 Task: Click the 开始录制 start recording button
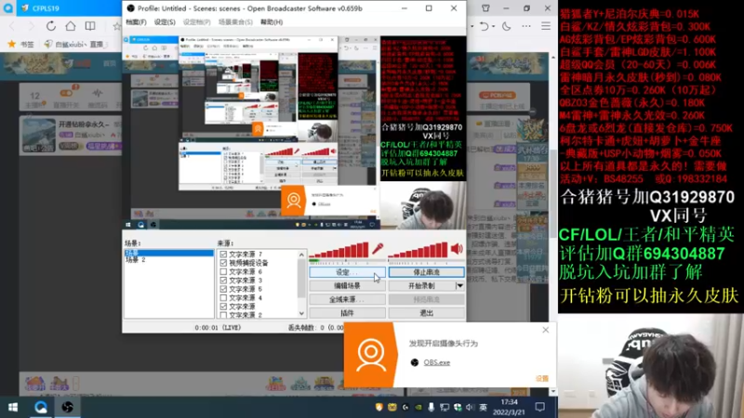(x=421, y=286)
